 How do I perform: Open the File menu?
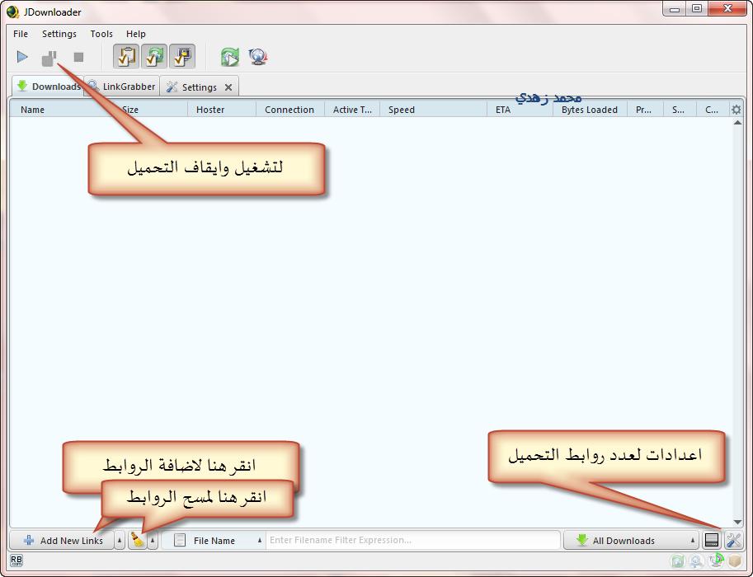(x=21, y=34)
